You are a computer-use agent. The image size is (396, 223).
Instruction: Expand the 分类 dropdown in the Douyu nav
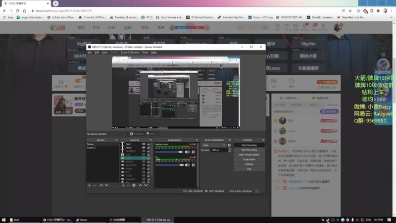click(112, 28)
